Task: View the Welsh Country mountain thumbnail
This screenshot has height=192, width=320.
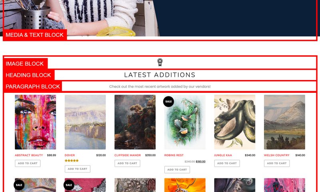Action: coord(284,122)
